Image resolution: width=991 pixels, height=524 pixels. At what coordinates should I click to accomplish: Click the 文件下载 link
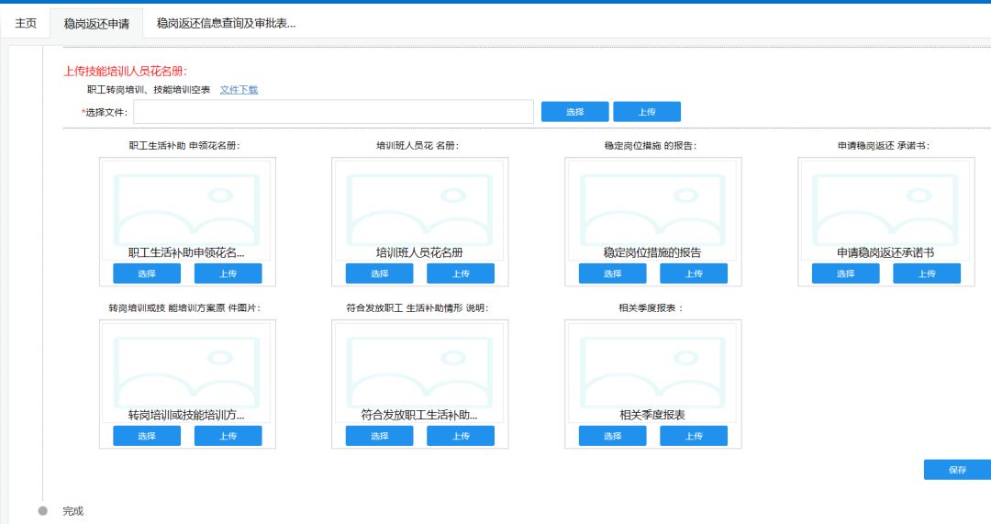tap(239, 90)
